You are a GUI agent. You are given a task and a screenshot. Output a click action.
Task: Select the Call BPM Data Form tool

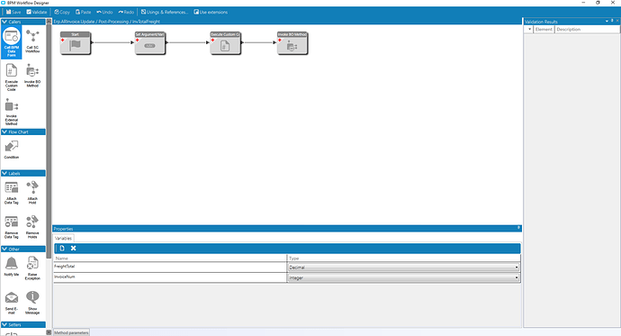12,42
